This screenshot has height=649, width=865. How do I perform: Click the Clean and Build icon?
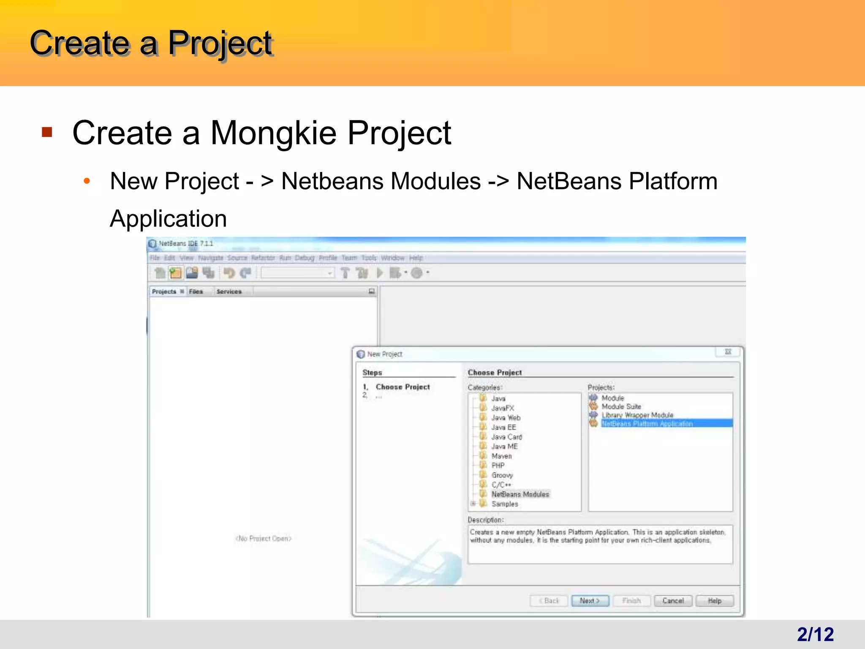[x=362, y=273]
